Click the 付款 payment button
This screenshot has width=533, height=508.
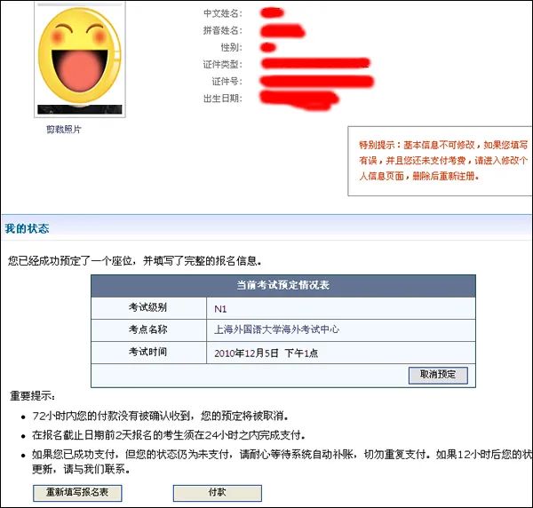coord(218,493)
